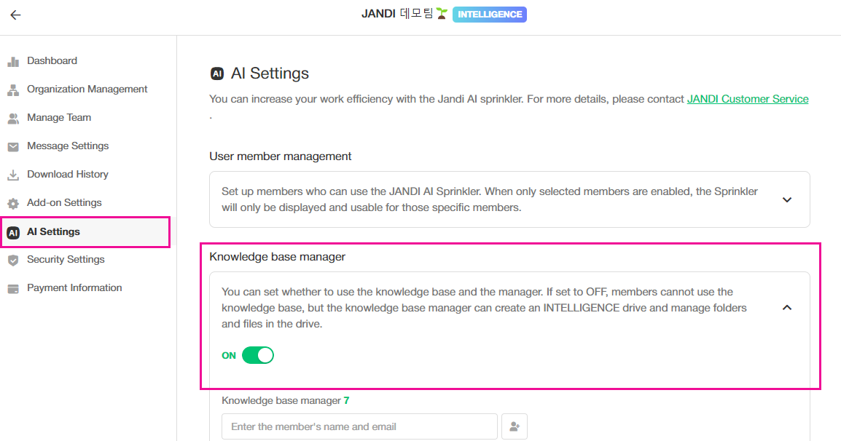Viewport: 841px width, 441px height.
Task: Click the member name and email field
Action: point(359,426)
